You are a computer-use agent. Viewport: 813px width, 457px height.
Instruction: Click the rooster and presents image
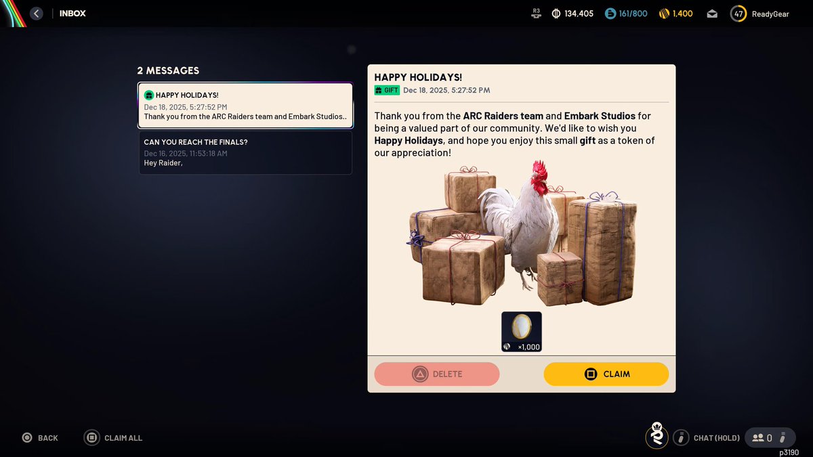[x=523, y=234]
